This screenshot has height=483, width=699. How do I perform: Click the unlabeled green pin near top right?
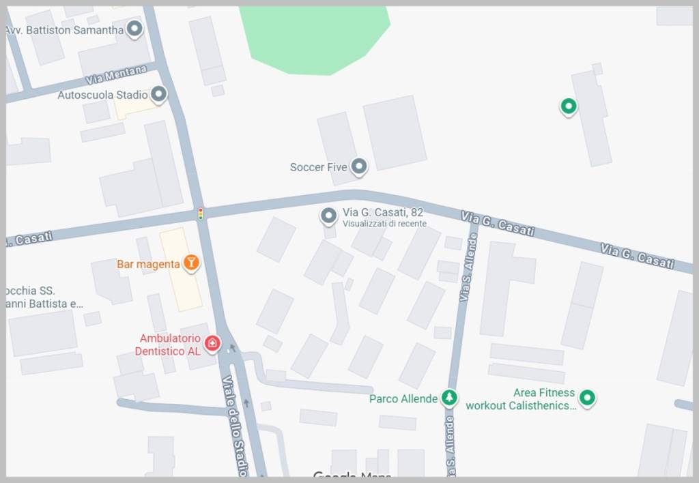(x=569, y=106)
